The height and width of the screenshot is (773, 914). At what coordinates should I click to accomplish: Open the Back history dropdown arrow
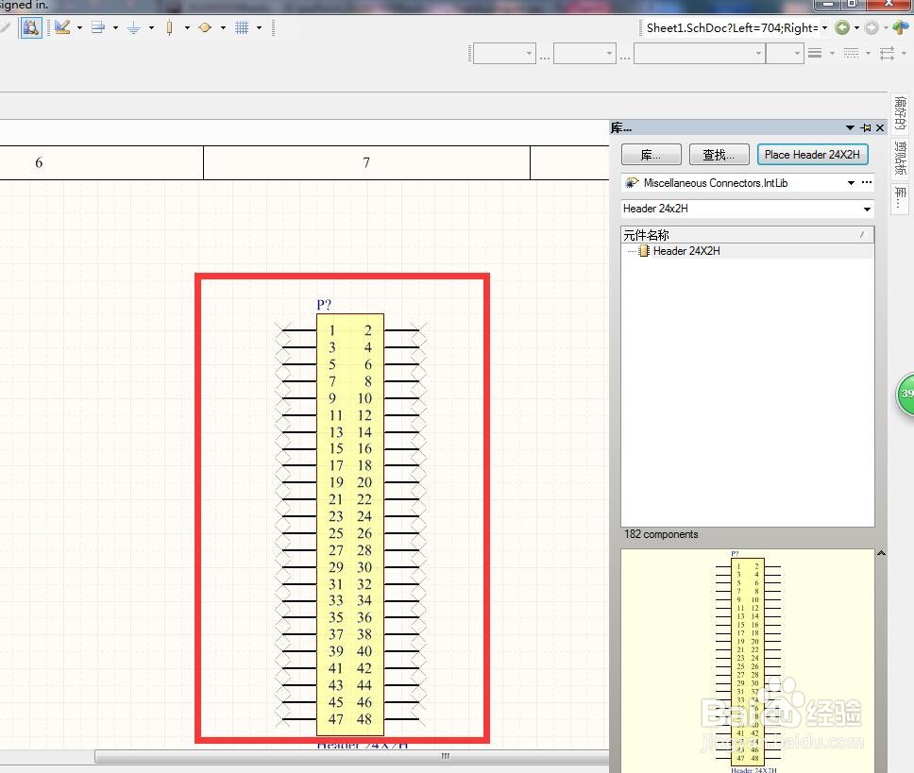(x=856, y=27)
